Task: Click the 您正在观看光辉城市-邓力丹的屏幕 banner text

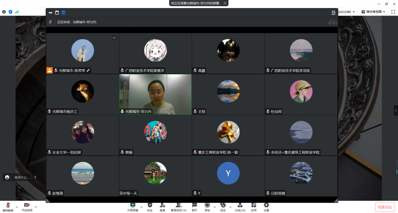Action: coord(195,3)
